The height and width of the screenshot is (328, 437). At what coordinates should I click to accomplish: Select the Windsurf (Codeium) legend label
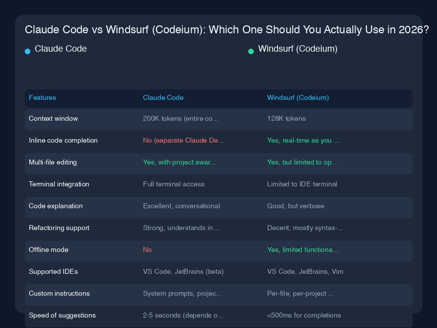(298, 49)
